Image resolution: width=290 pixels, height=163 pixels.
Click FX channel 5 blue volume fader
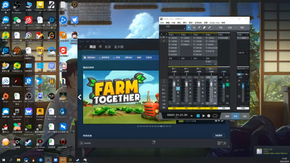click(x=224, y=85)
